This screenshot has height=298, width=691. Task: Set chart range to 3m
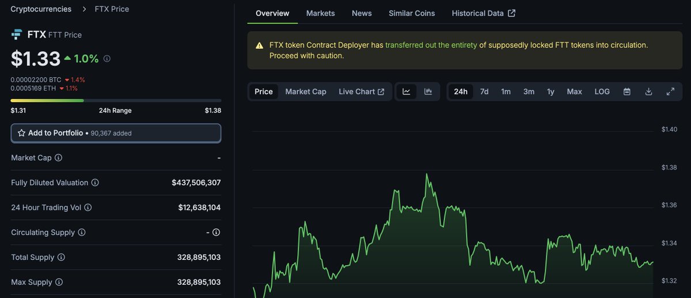(529, 92)
